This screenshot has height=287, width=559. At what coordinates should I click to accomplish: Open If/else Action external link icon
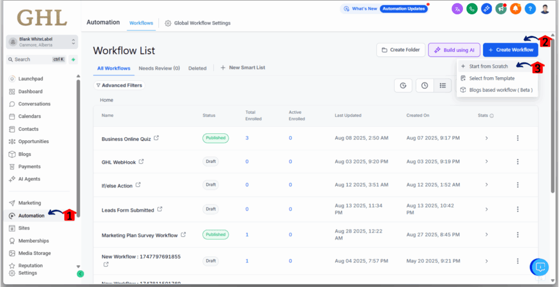pos(138,185)
